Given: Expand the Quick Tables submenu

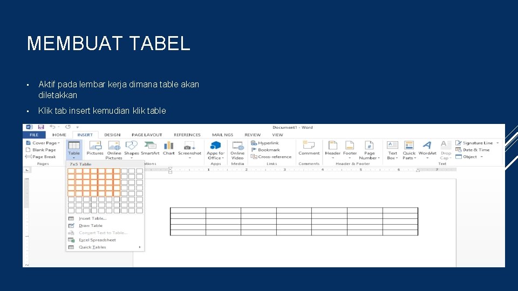Looking at the screenshot, I should (x=105, y=247).
